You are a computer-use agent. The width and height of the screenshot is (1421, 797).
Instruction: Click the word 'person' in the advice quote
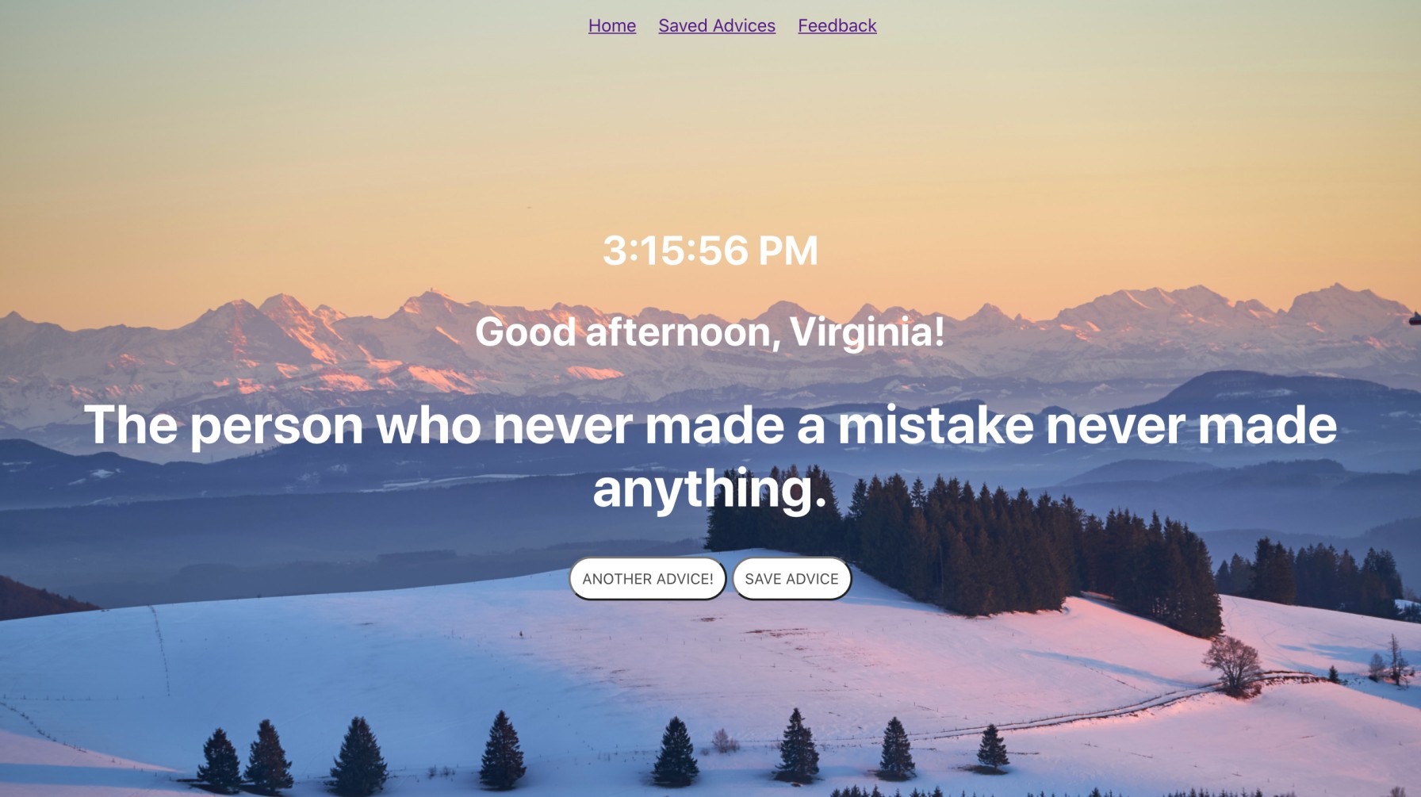[277, 427]
